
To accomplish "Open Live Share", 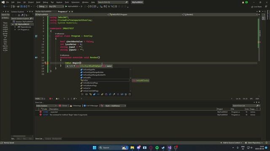I will pos(256,7).
